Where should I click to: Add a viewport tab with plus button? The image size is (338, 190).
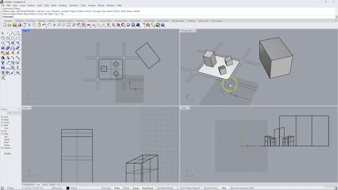(x=58, y=185)
